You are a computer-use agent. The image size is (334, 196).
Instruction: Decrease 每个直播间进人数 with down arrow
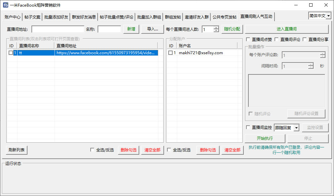click(216, 31)
